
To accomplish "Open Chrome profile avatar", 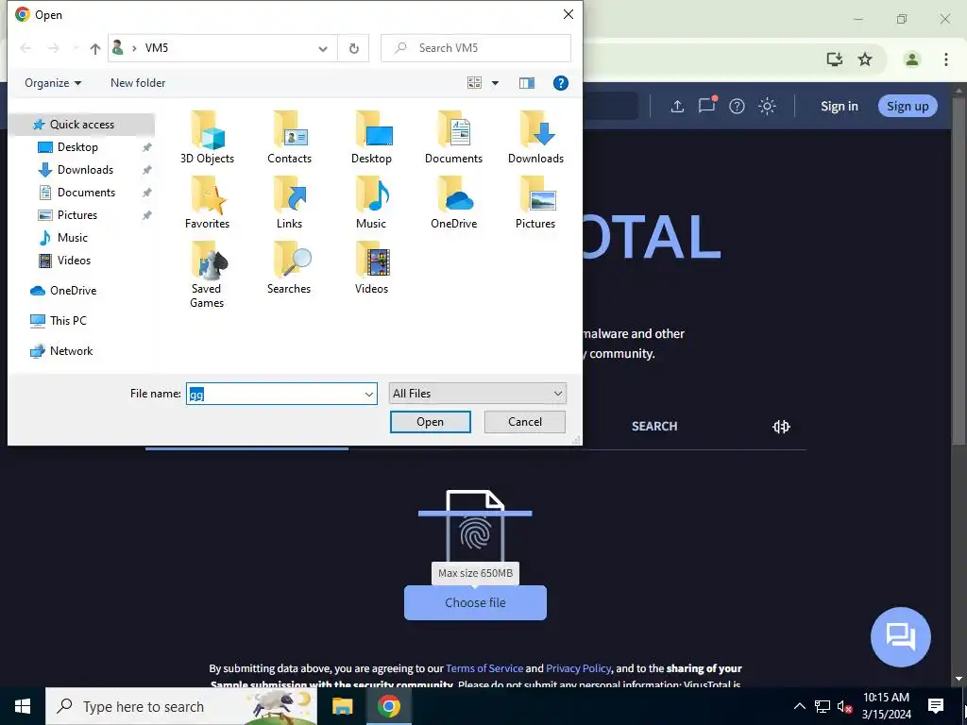I will coord(911,59).
